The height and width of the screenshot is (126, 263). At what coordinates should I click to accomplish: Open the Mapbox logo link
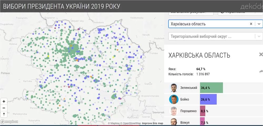pos(9,122)
